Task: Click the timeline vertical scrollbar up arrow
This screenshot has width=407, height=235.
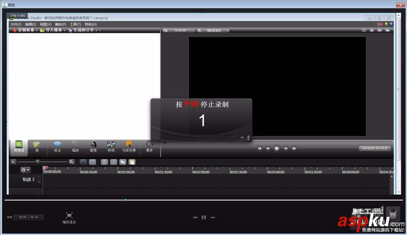Action: click(392, 176)
